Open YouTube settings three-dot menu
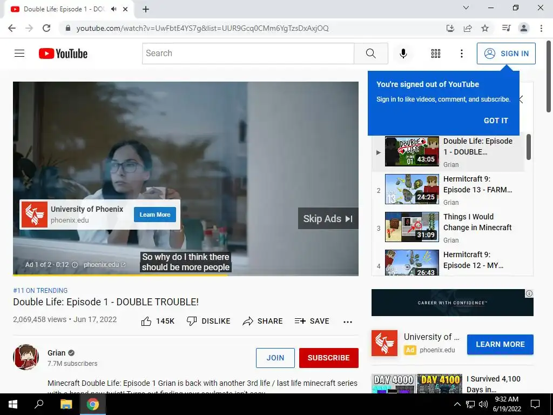 [x=461, y=53]
